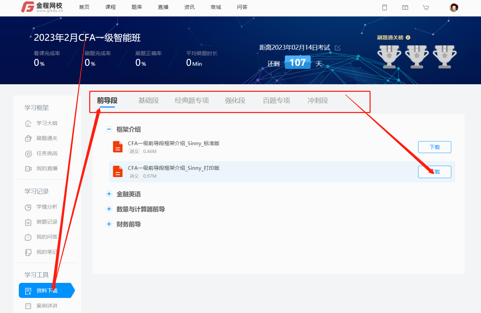Open 商城 in top navigation
481x313 pixels.
coord(216,7)
